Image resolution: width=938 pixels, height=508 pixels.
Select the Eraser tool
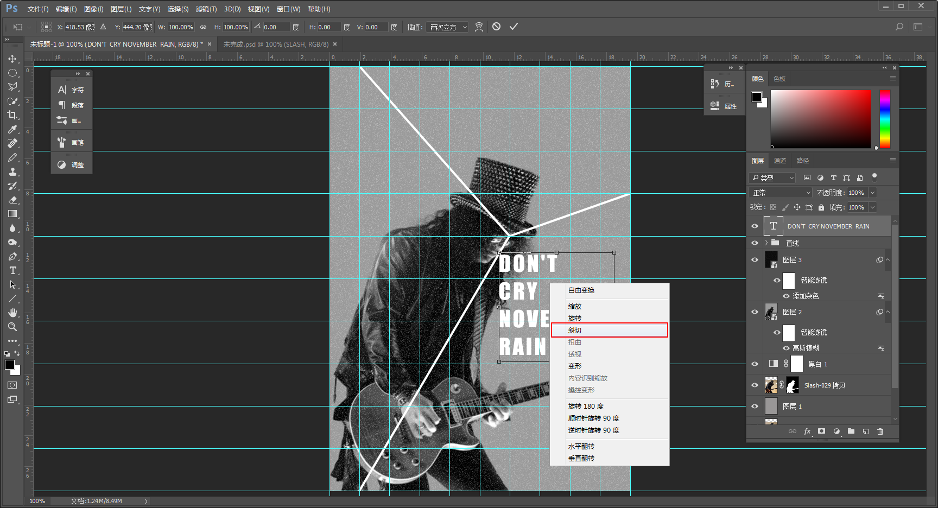tap(12, 200)
